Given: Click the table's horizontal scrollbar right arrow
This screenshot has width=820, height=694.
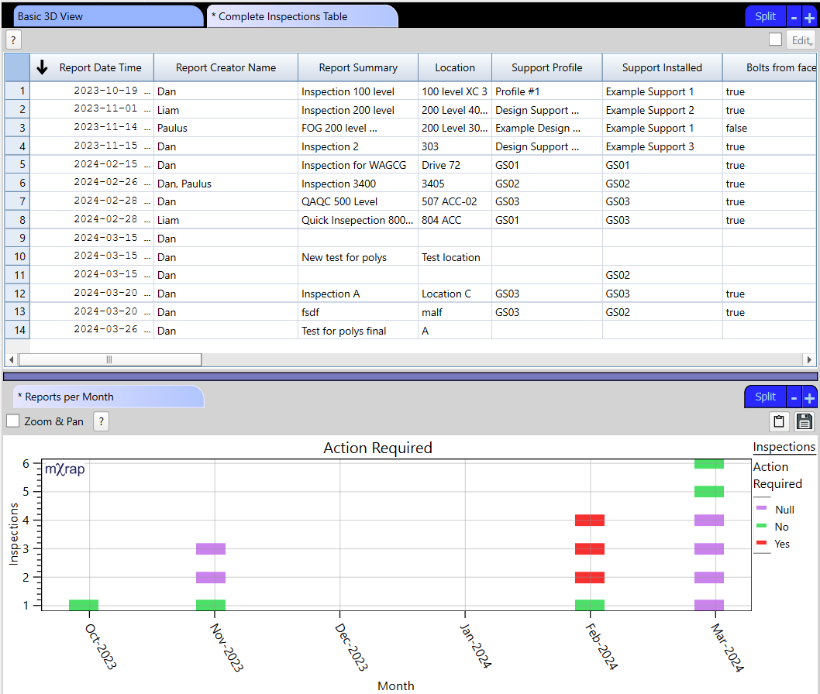Looking at the screenshot, I should click(810, 359).
